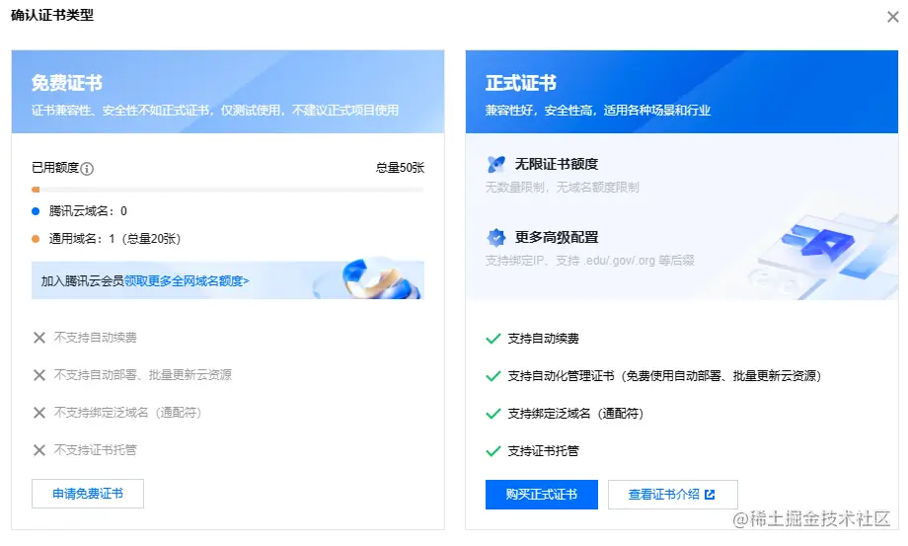Screen dimensions: 908x546
Task: Click the 加入腾讯云会员 membership banner
Action: (228, 280)
